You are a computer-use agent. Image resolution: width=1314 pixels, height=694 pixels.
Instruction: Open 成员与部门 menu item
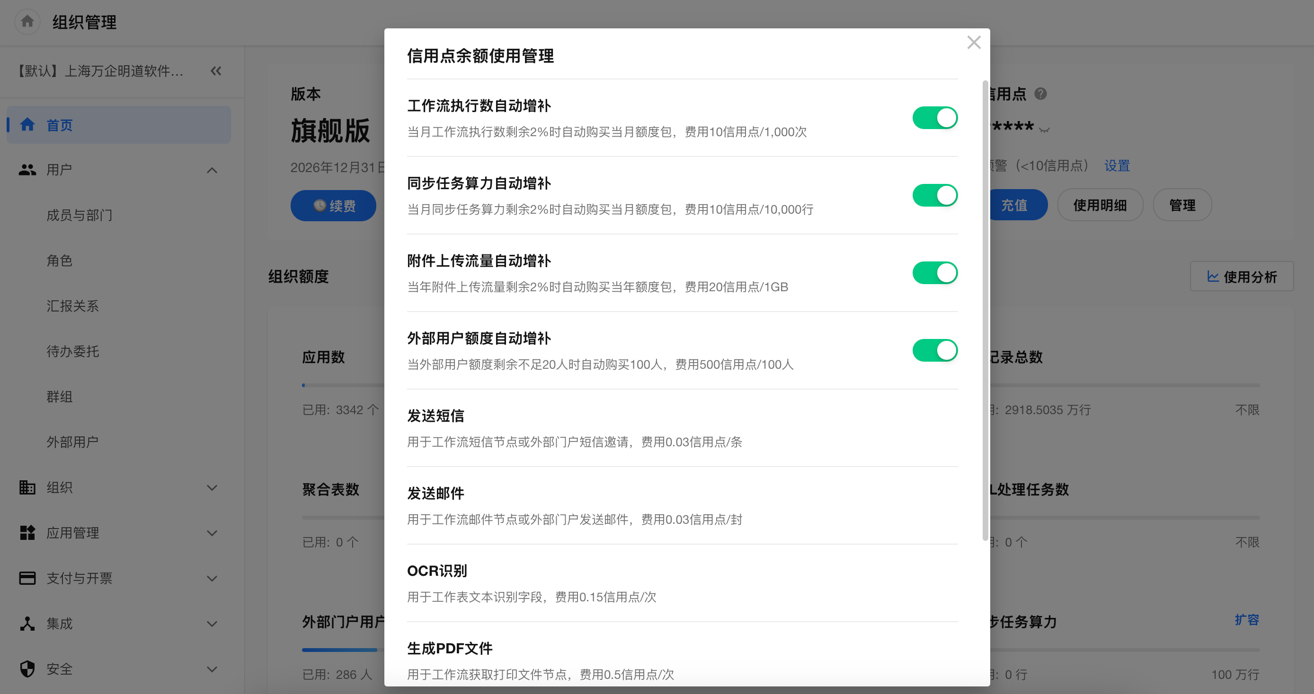[x=80, y=215]
